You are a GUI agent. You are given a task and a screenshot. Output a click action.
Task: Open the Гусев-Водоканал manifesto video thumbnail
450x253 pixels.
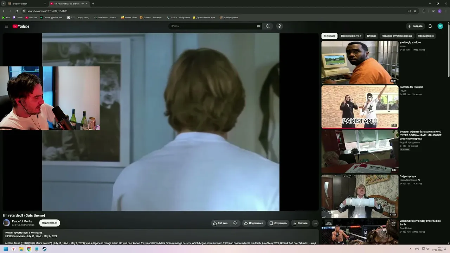pyautogui.click(x=360, y=152)
